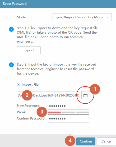Focus the Confirm Password field
Image resolution: width=116 pixels, height=147 pixels.
tap(68, 118)
